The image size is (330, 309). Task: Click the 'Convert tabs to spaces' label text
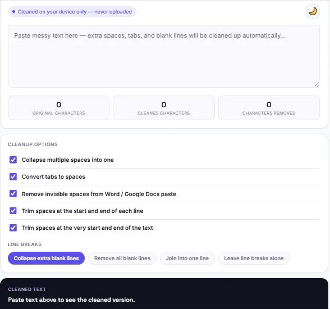(x=53, y=177)
